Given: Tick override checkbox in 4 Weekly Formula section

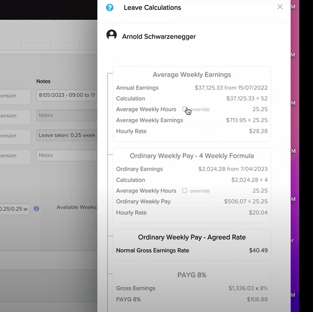Looking at the screenshot, I should tap(185, 191).
